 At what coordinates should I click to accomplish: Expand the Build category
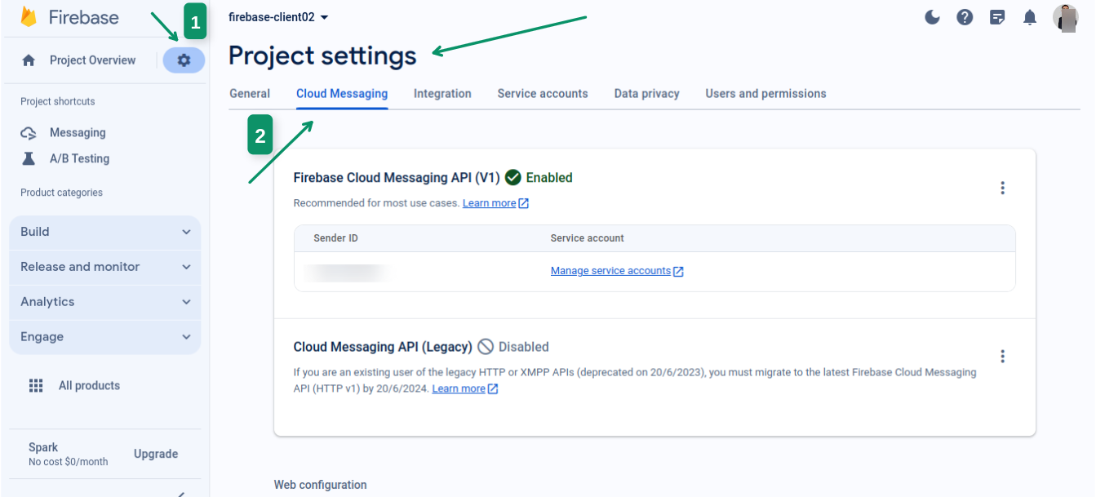click(x=105, y=232)
